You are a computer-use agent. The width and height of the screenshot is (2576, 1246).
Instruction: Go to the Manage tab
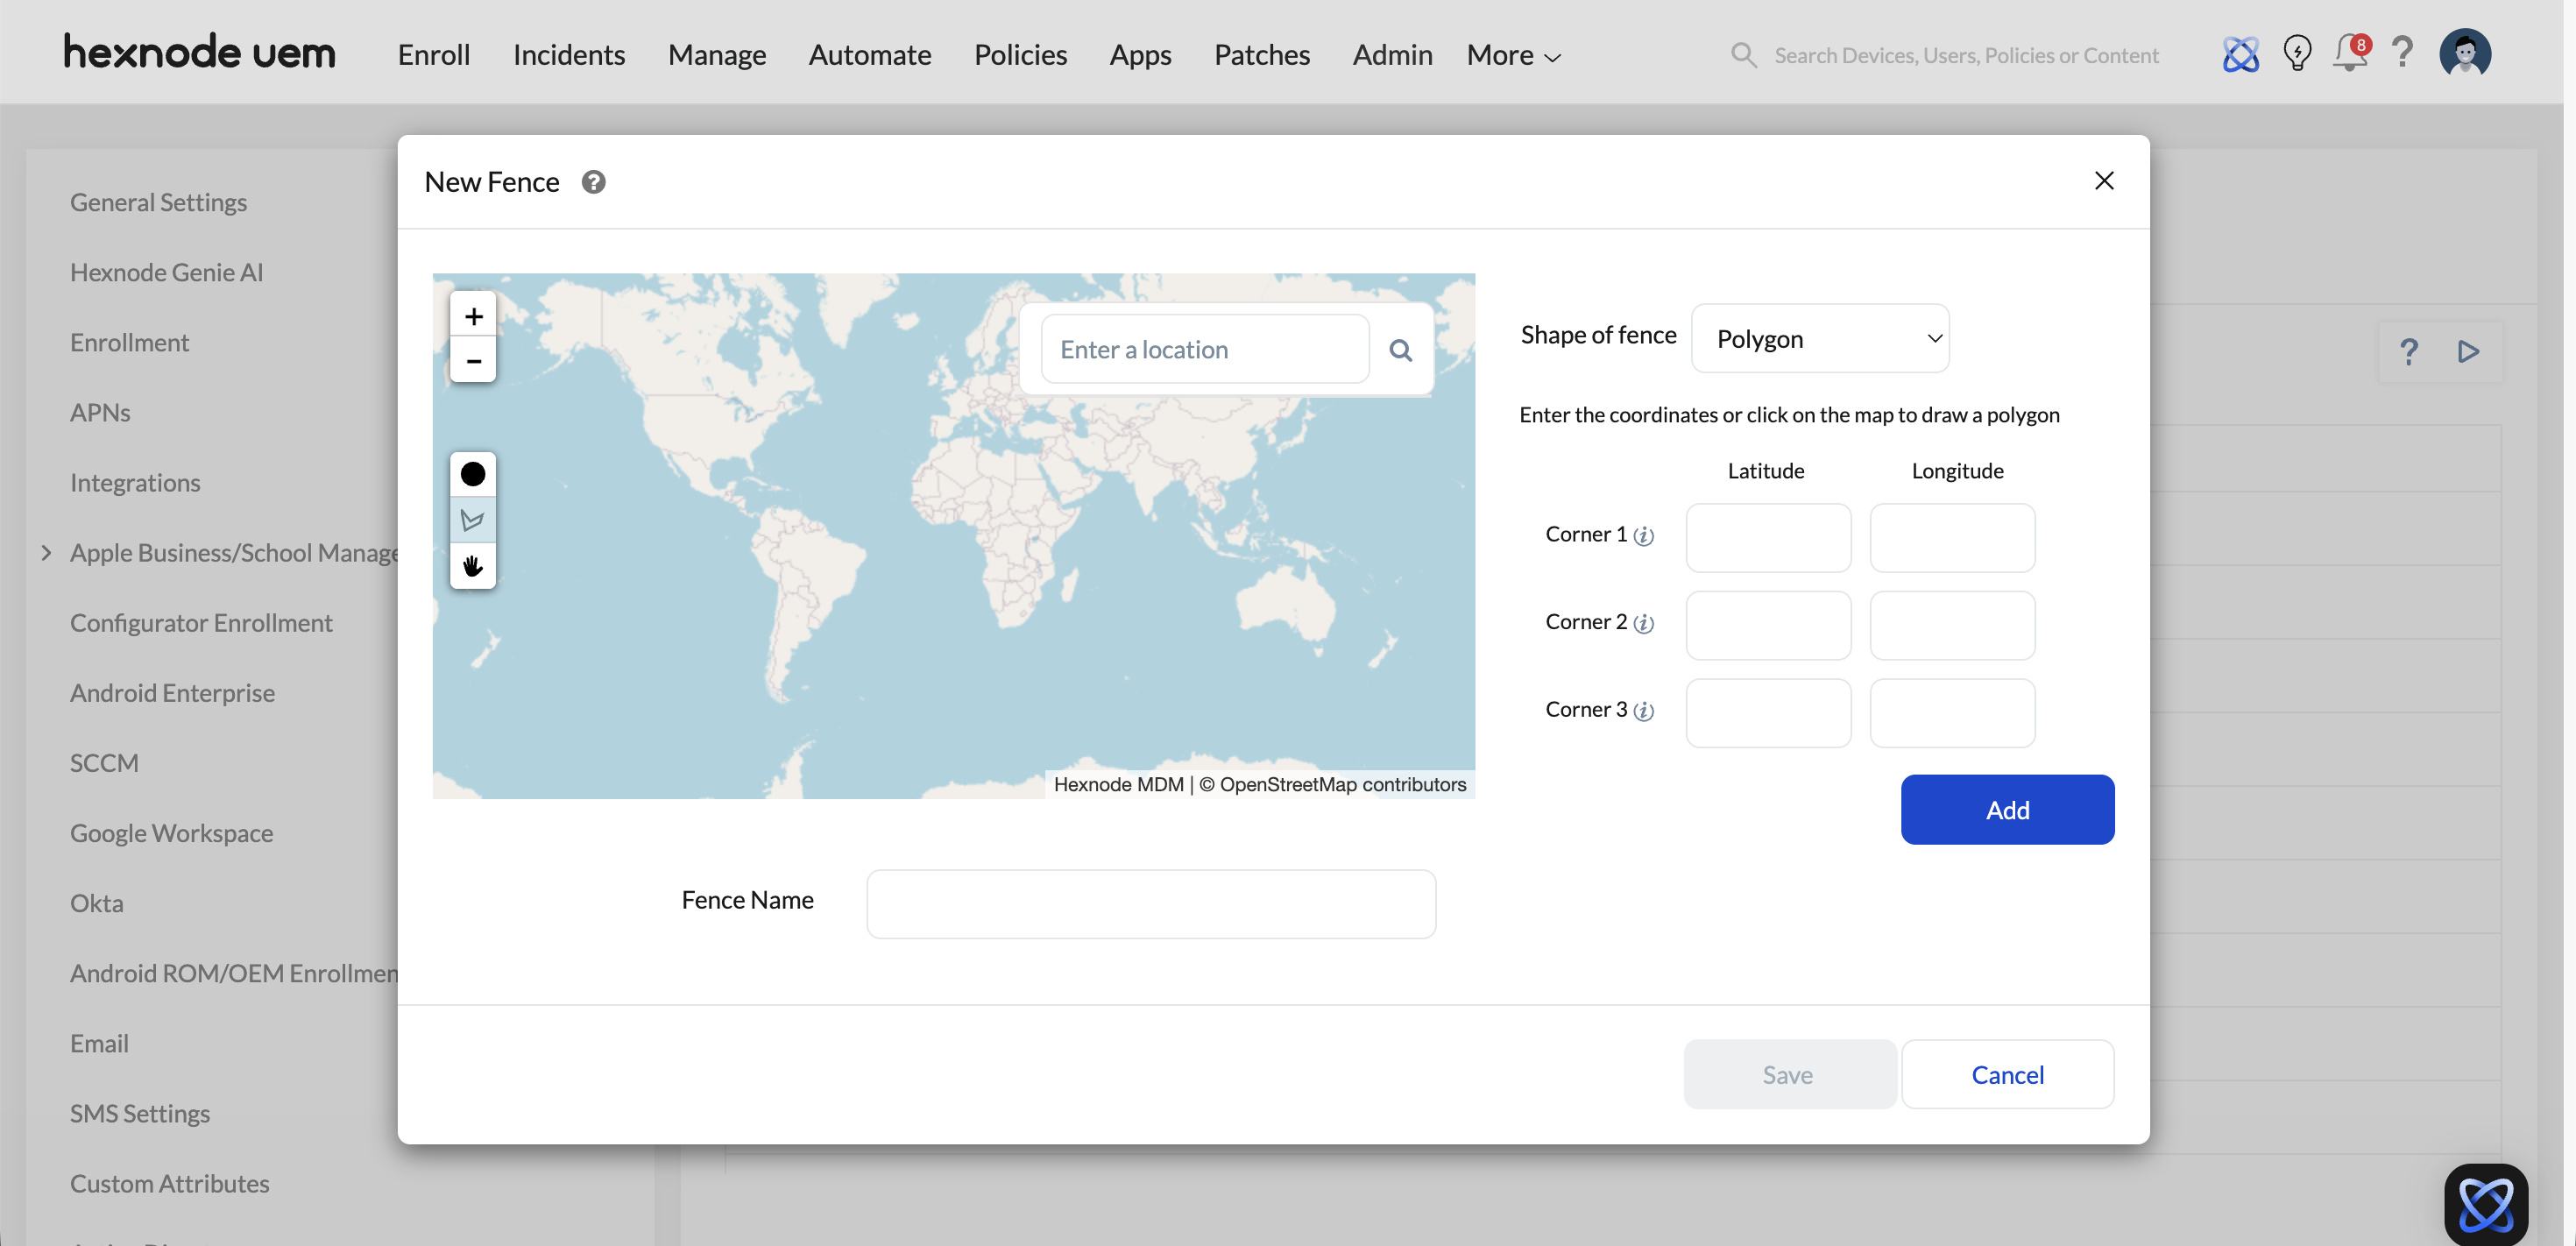coord(716,55)
